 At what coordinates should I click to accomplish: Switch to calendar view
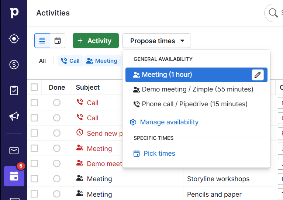pos(58,41)
